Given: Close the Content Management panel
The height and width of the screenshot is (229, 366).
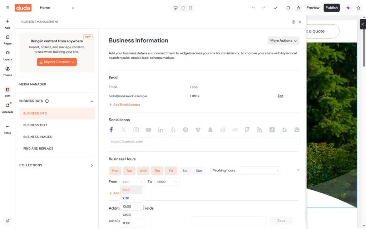Looking at the screenshot, I should click(x=300, y=22).
